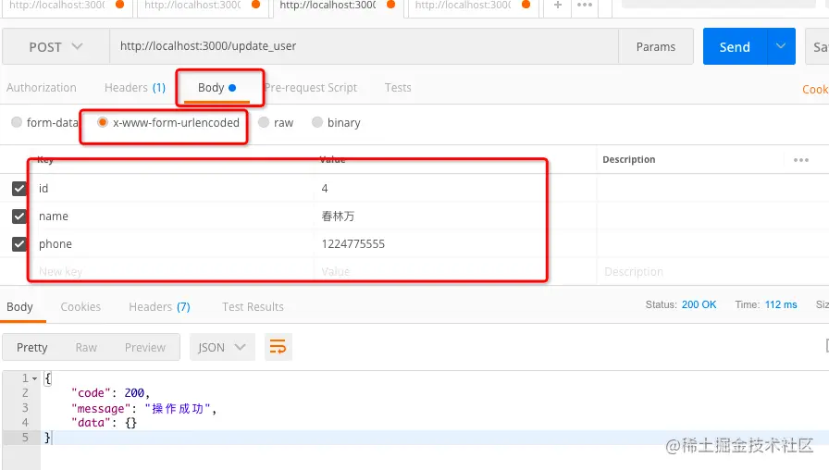
Task: Open the Send button dropdown arrow
Action: point(781,46)
